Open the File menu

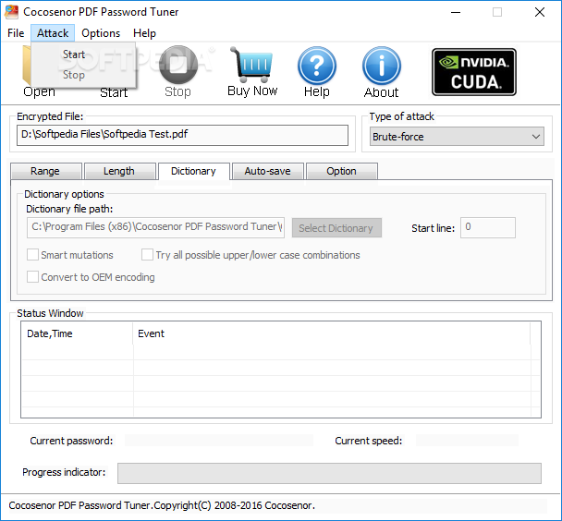(16, 33)
